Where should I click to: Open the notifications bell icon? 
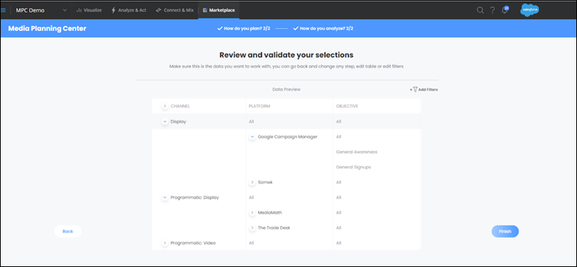(504, 10)
